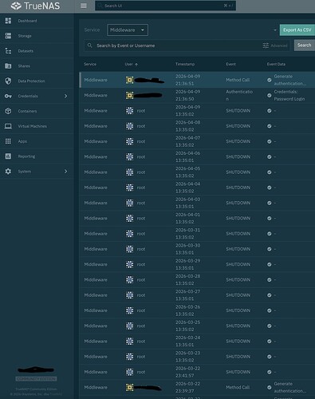Click Generate authentication on 2026-03-22 23:39:37 row
The width and height of the screenshot is (315, 399).
[x=290, y=387]
